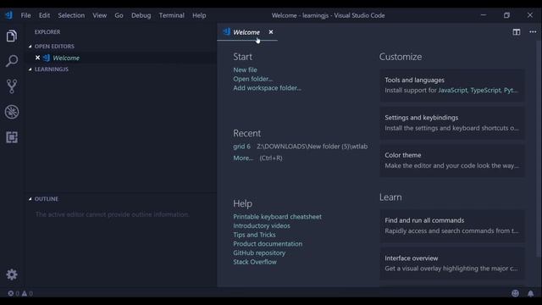This screenshot has width=542, height=305.
Task: Open the editor More Actions ellipsis
Action: pyautogui.click(x=533, y=32)
